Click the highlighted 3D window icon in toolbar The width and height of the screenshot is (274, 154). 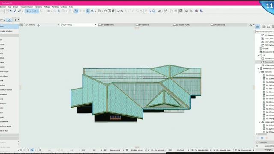click(88, 11)
